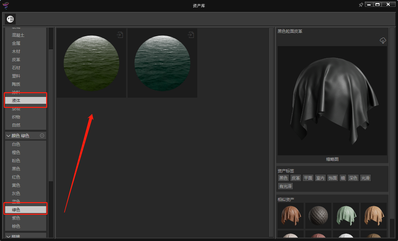Click the 平面 asset tag

[308, 178]
